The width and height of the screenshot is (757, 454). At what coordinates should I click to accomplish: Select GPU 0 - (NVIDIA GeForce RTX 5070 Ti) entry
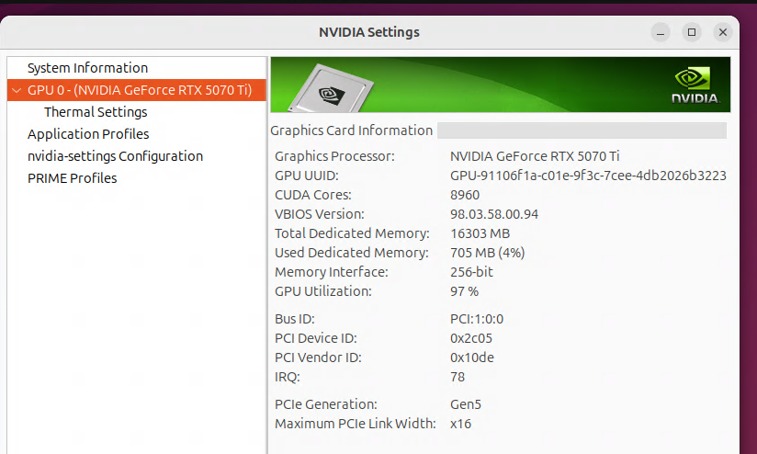point(137,90)
